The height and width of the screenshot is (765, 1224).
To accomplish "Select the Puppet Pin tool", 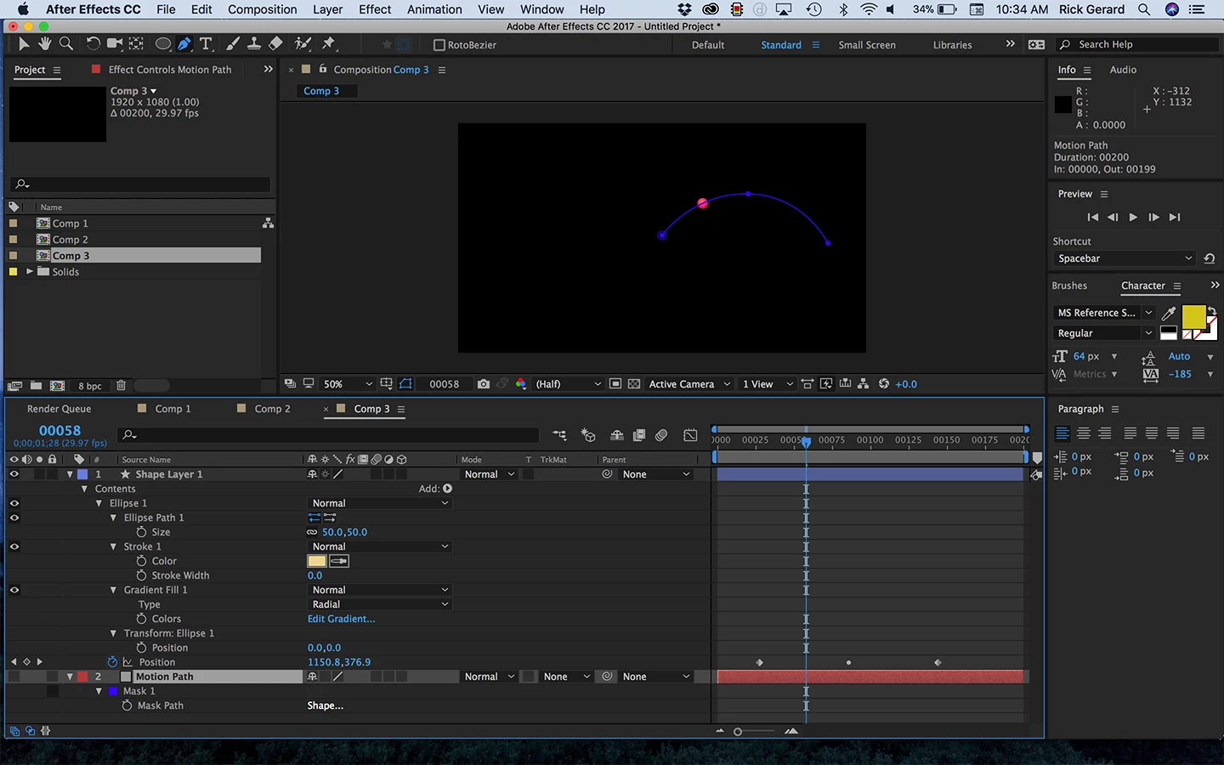I will point(329,44).
